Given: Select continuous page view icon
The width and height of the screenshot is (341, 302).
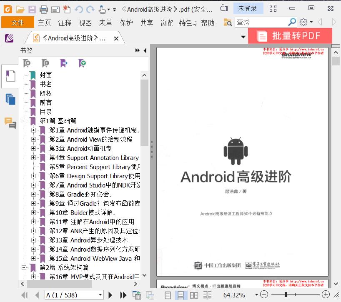Looking at the screenshot, I should pos(181,295).
